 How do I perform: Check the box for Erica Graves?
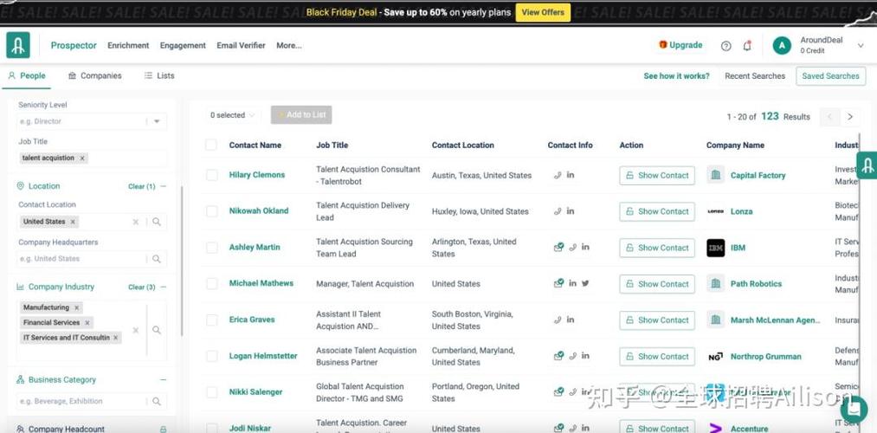coord(212,320)
